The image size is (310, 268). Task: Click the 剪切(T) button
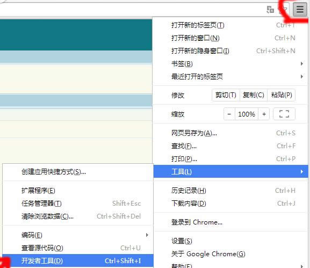[x=226, y=95]
